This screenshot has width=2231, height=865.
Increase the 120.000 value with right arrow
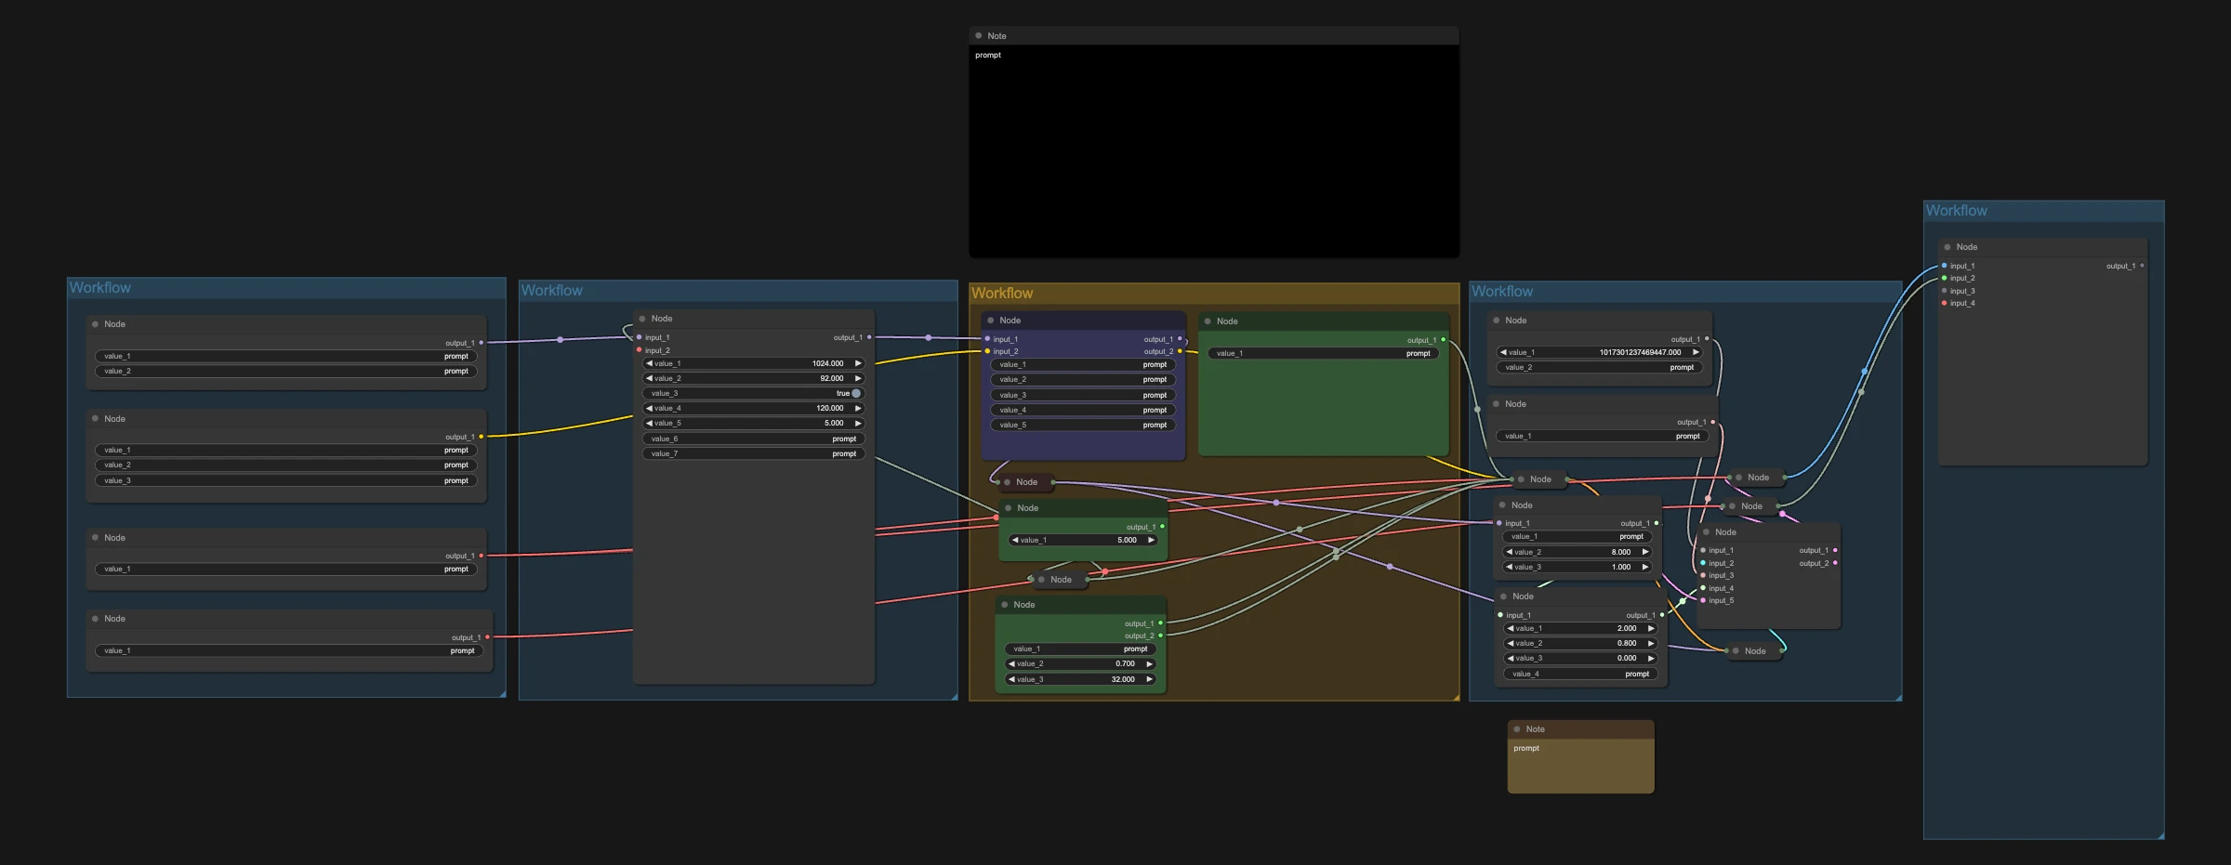point(858,408)
